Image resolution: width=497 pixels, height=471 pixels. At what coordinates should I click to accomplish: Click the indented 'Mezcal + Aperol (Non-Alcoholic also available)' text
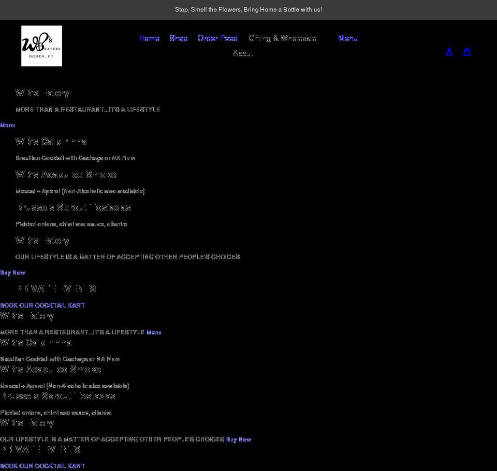(80, 191)
